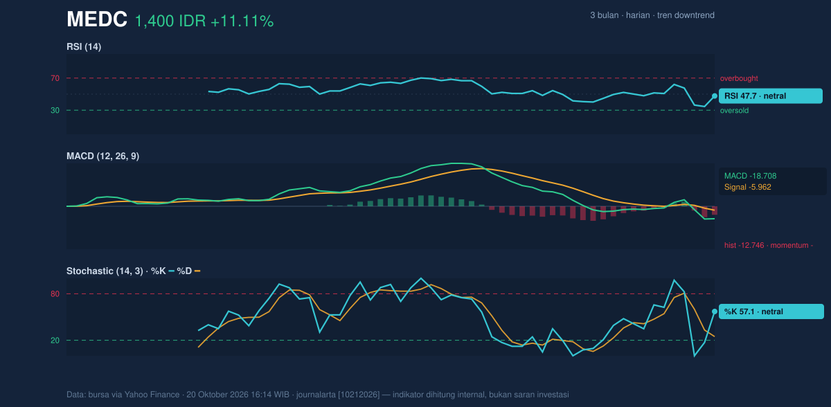
Task: Select the 20 level label on Stochastic
Action: [x=55, y=341]
